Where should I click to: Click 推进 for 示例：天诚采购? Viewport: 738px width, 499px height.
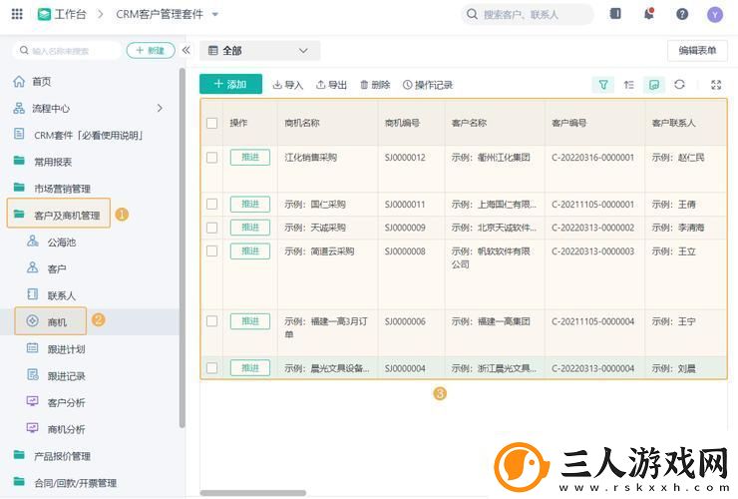click(x=250, y=228)
